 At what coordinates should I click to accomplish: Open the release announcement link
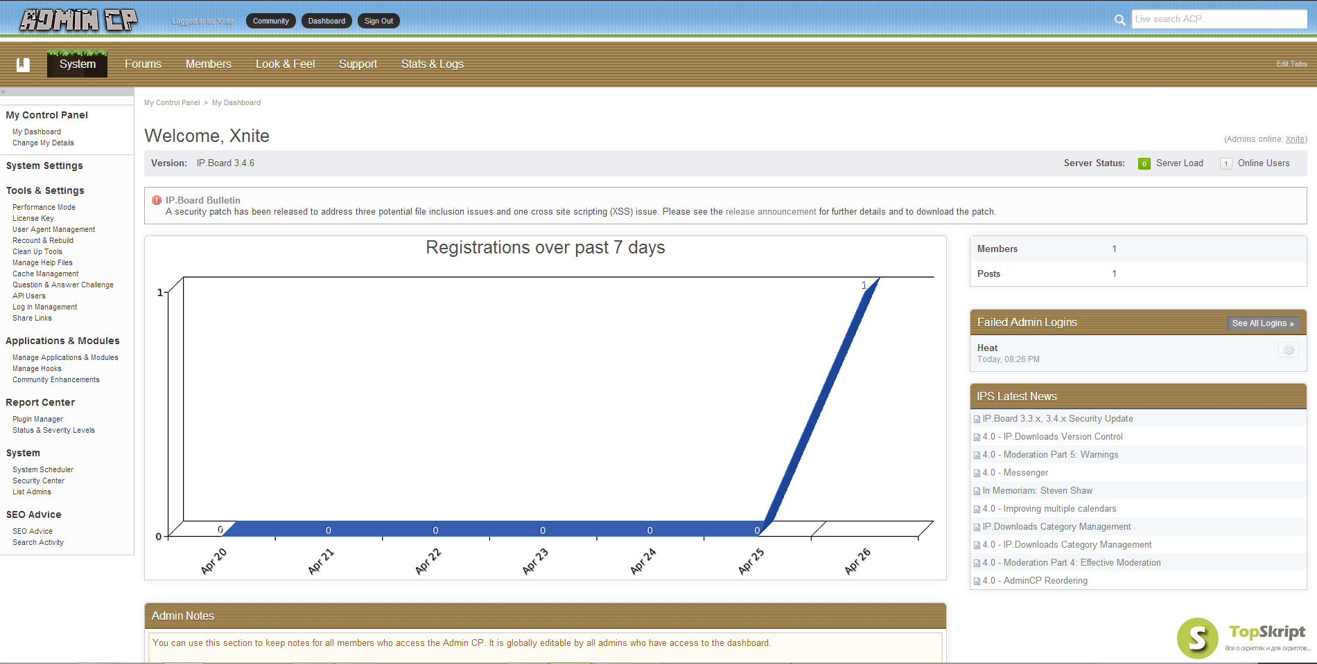[x=771, y=212]
